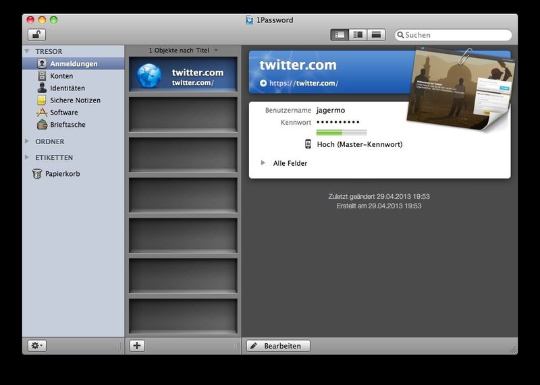
Task: Click the 1Password title bar icon
Action: pyautogui.click(x=249, y=20)
